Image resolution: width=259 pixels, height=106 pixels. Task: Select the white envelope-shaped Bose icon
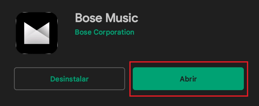coord(37,33)
